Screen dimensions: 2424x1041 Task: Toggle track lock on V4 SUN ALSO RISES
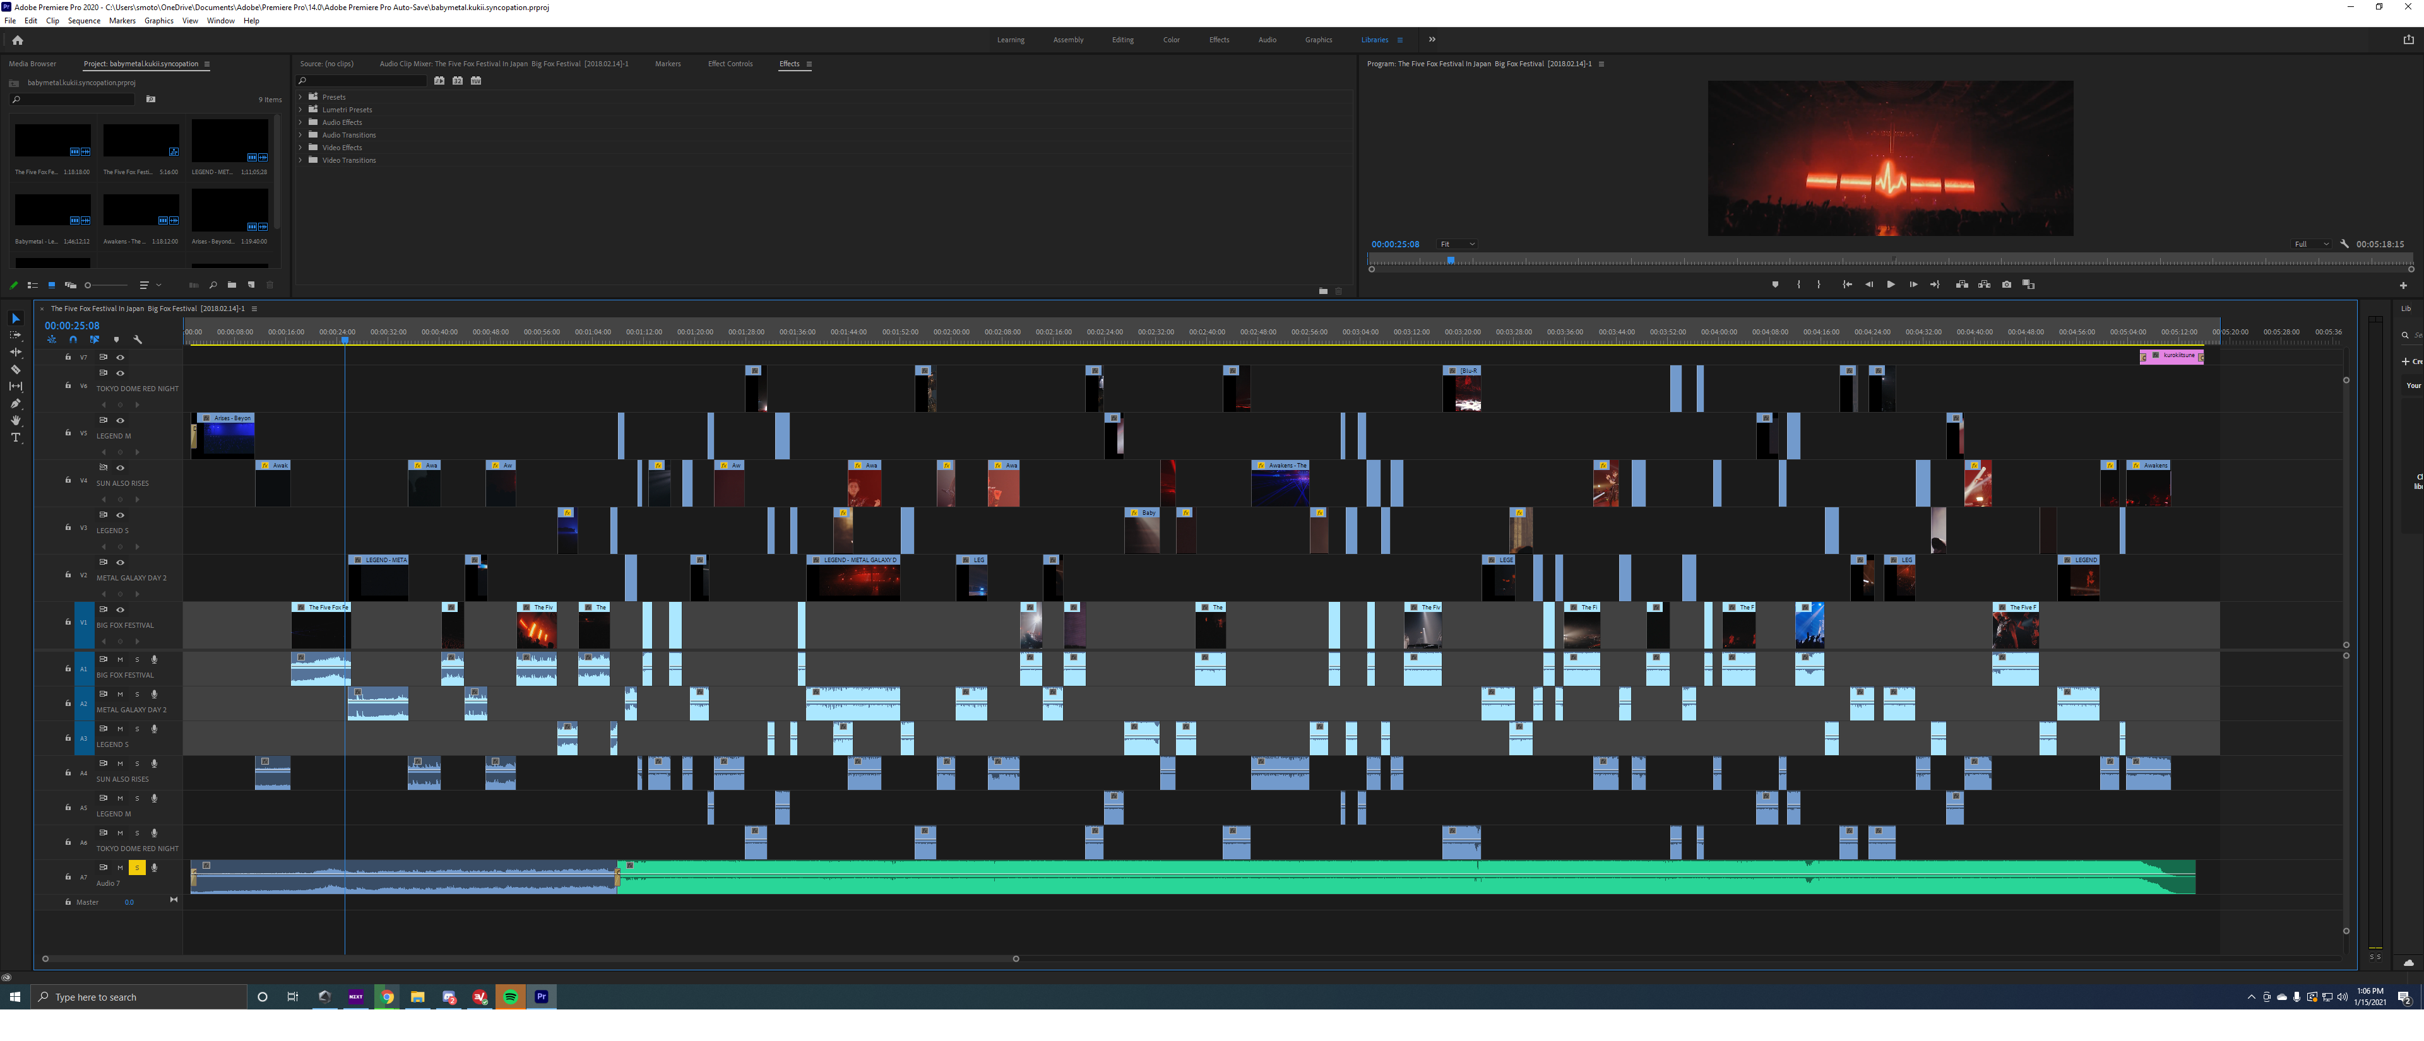click(68, 481)
